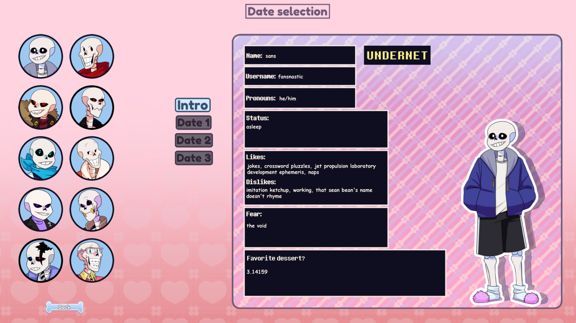This screenshot has height=323, width=576.
Task: Select the classic Sans blue hoodie portrait
Action: point(41,56)
